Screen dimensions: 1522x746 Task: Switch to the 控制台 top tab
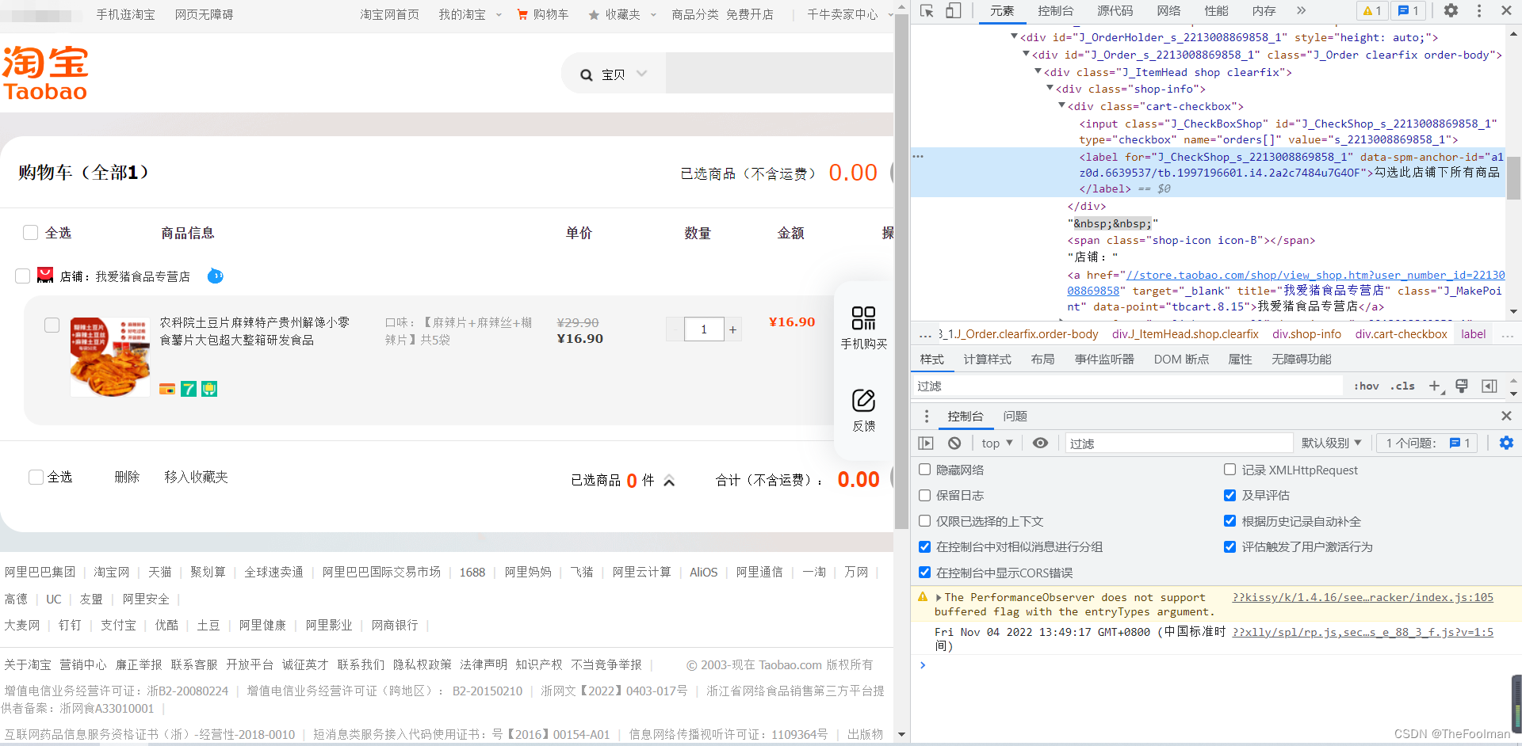pyautogui.click(x=1055, y=11)
